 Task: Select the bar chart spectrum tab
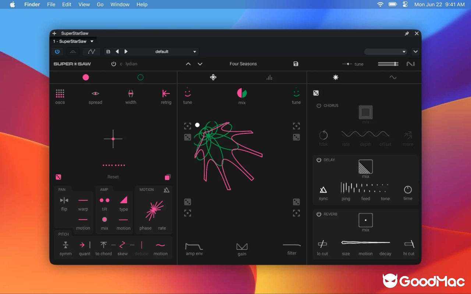coord(269,77)
